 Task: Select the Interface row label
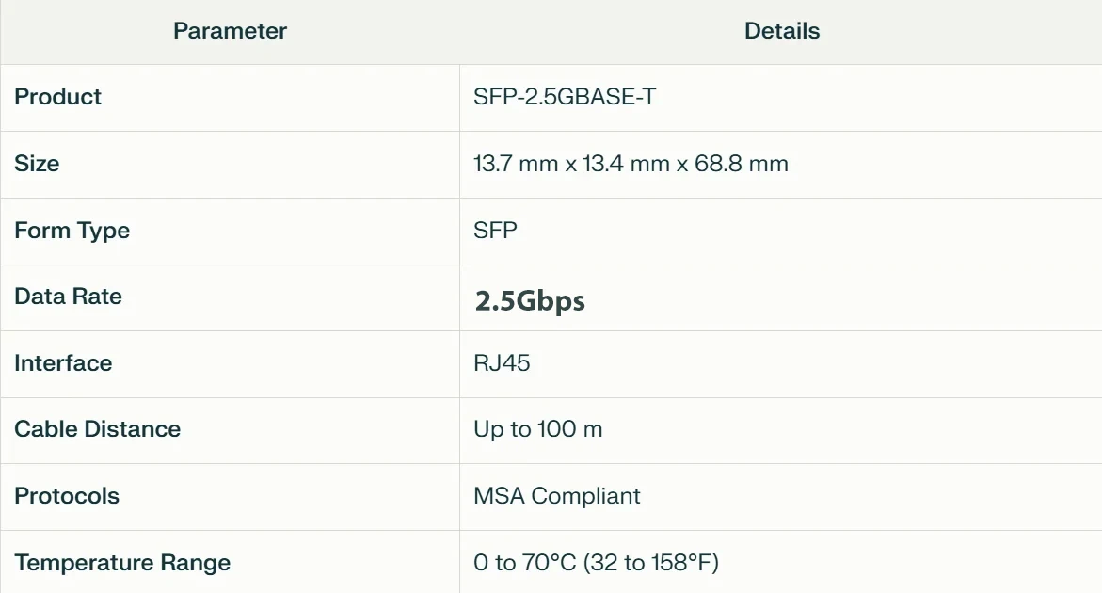63,363
